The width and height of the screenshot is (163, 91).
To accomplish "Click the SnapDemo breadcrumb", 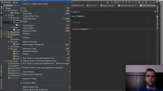I will click(x=6, y=2).
